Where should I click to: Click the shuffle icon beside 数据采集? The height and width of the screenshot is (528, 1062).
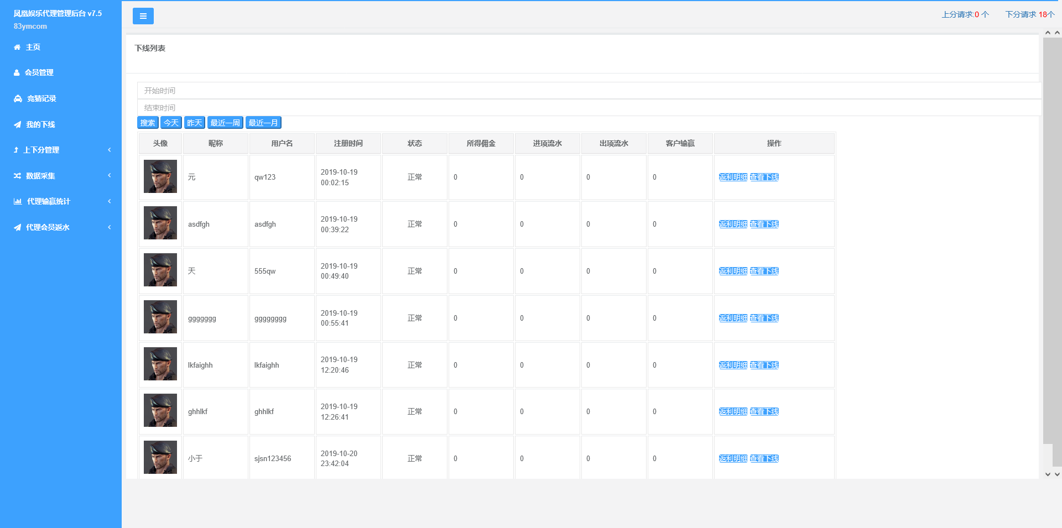17,176
